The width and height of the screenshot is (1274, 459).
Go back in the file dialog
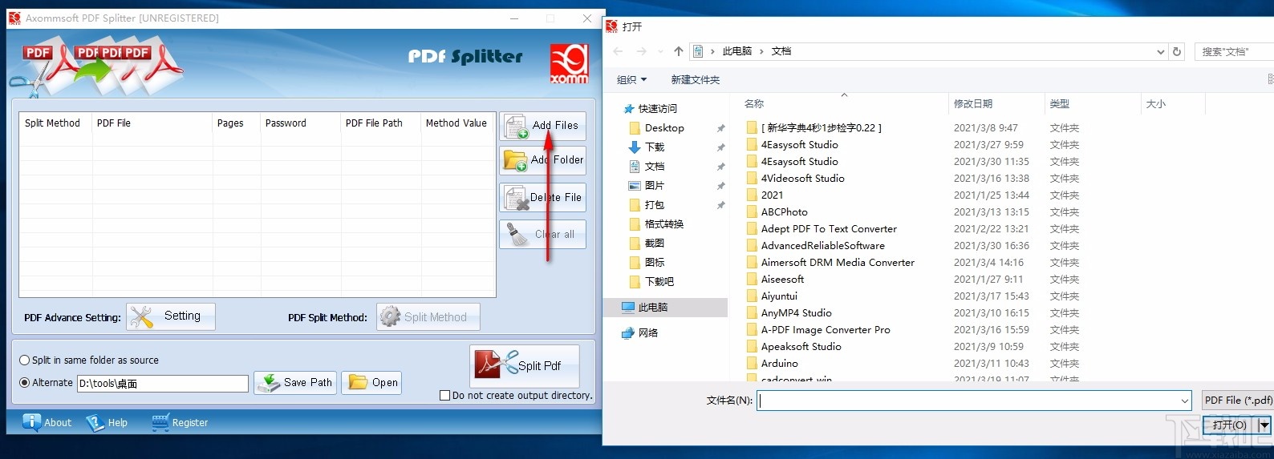click(x=618, y=51)
